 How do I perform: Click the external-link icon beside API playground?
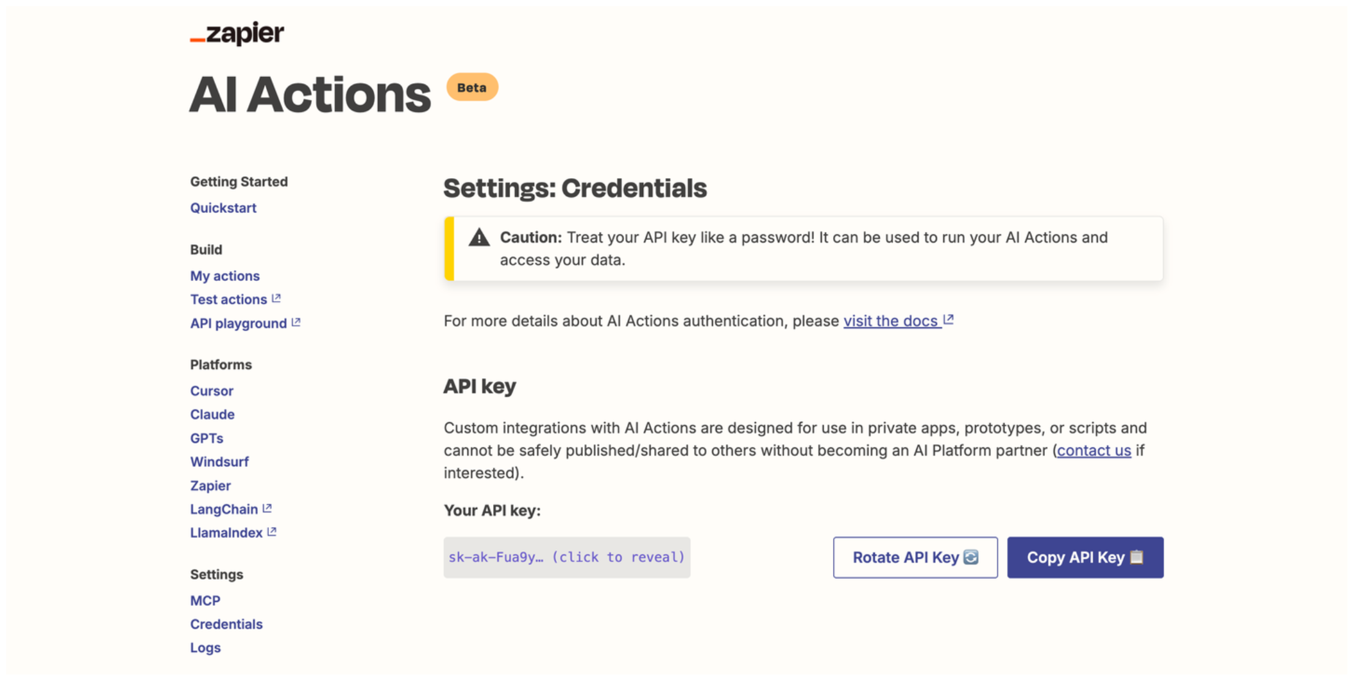tap(296, 322)
